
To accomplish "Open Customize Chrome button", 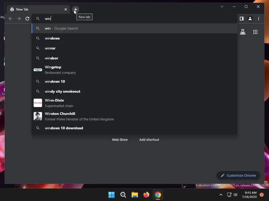I will (x=238, y=176).
